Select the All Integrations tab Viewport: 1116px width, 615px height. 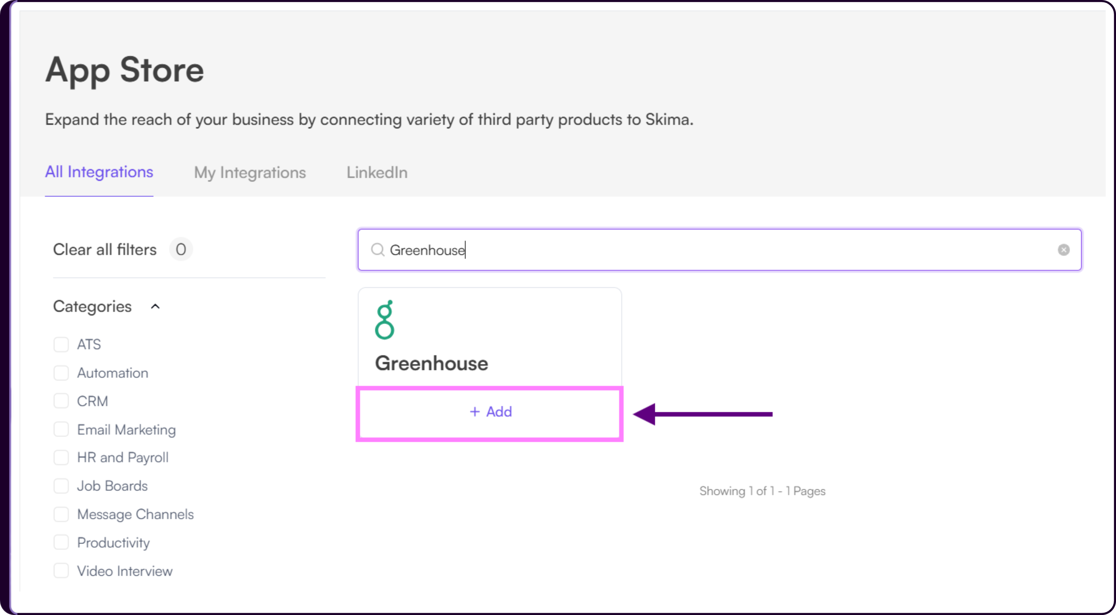[x=99, y=172]
